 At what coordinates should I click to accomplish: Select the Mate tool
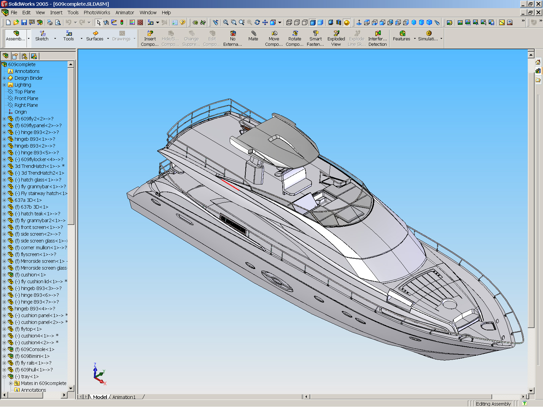click(x=253, y=36)
